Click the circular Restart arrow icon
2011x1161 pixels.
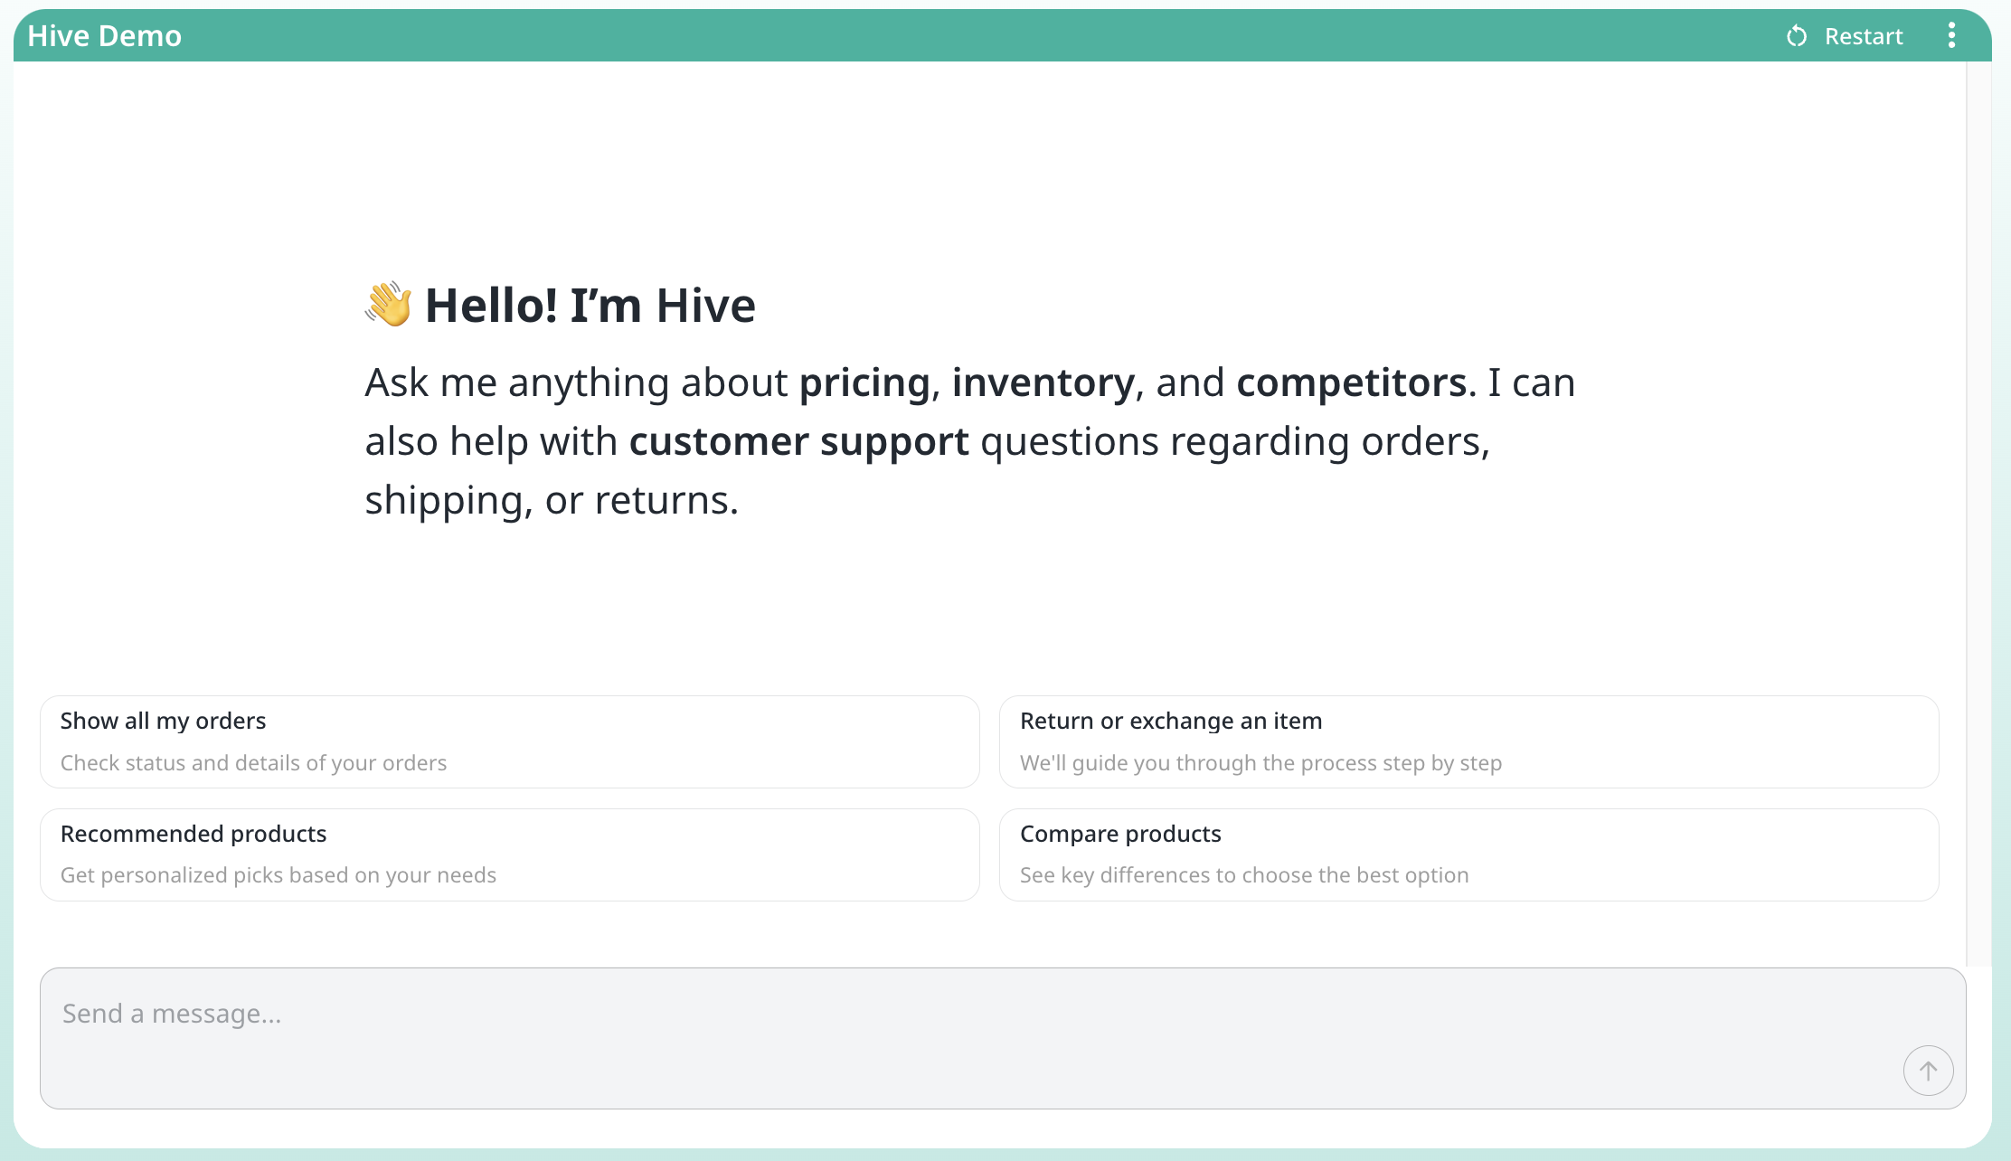point(1797,36)
